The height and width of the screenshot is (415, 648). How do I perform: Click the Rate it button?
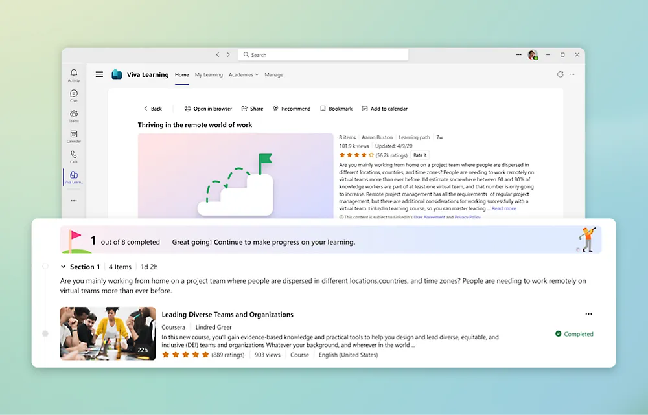click(421, 155)
